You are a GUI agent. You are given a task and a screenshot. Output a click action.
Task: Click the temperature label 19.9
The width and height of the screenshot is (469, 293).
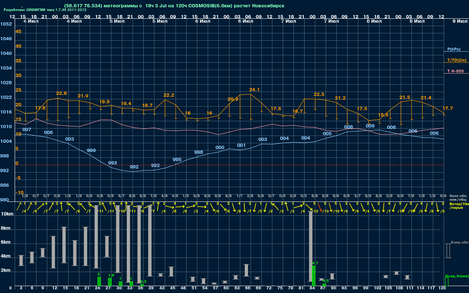pos(104,101)
